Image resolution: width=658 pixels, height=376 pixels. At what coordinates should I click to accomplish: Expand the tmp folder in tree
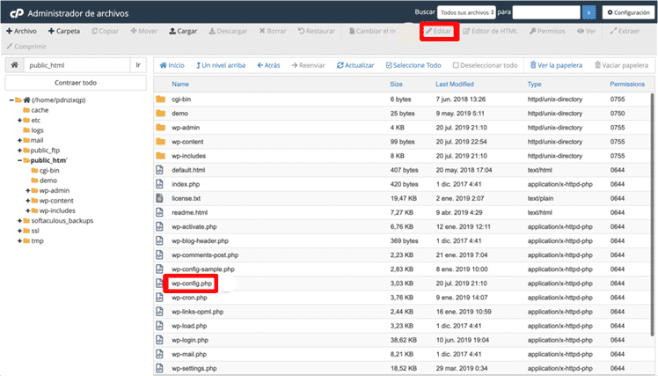coord(19,240)
